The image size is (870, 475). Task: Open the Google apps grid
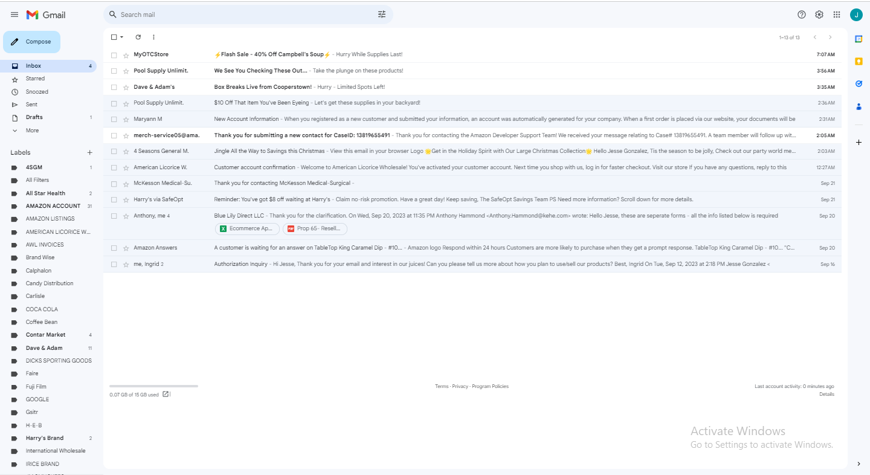pos(837,15)
